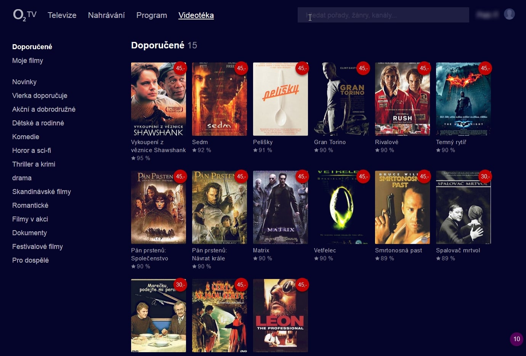The width and height of the screenshot is (526, 356).
Task: Click the Vetřelec title text
Action: coord(325,250)
